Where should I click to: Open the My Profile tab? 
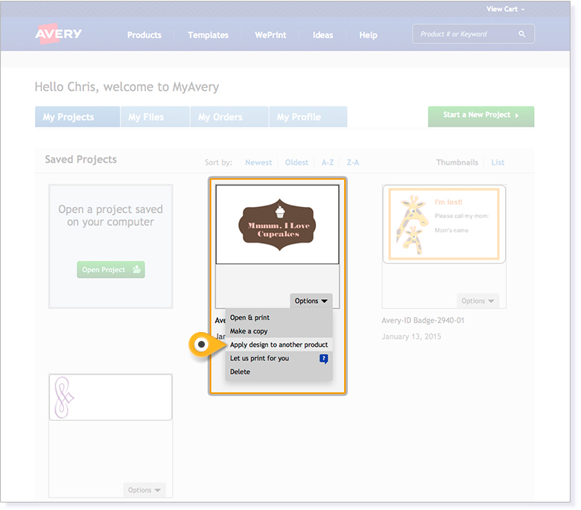(x=299, y=117)
